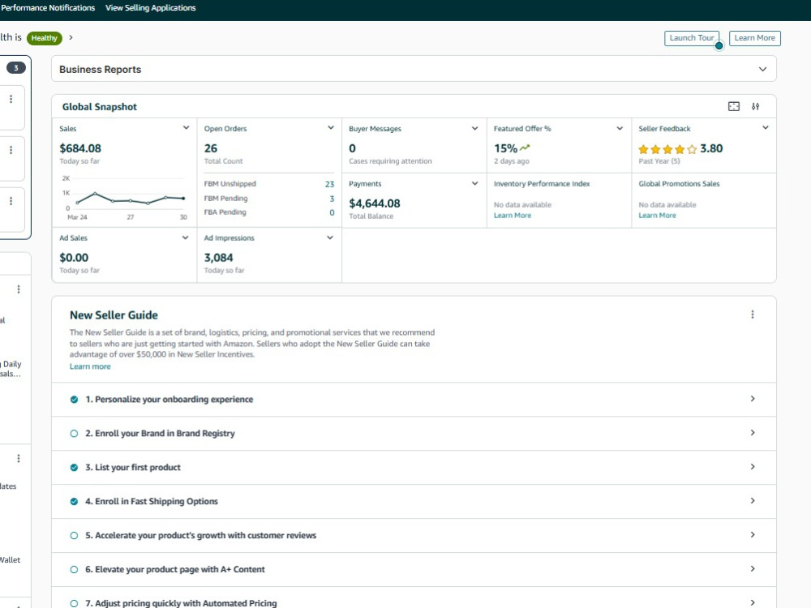The height and width of the screenshot is (608, 811).
Task: Open kebab menu above the Daily card text
Action: (x=19, y=289)
